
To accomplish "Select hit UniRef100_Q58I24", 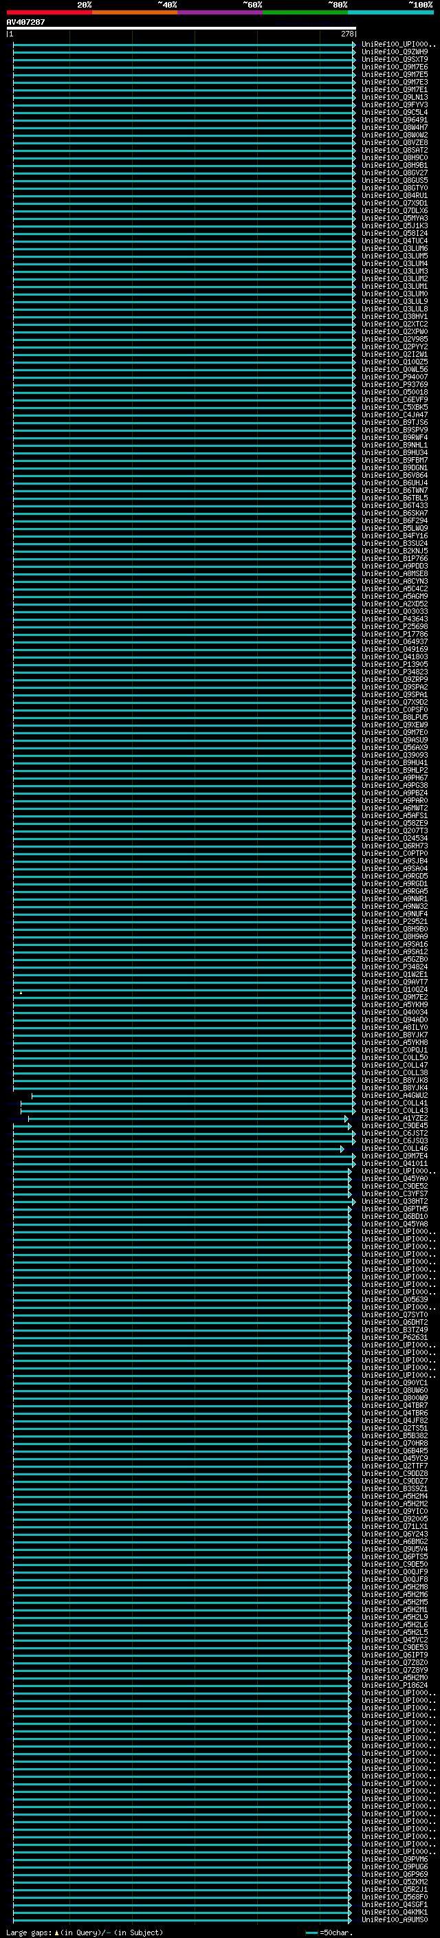I will point(395,233).
